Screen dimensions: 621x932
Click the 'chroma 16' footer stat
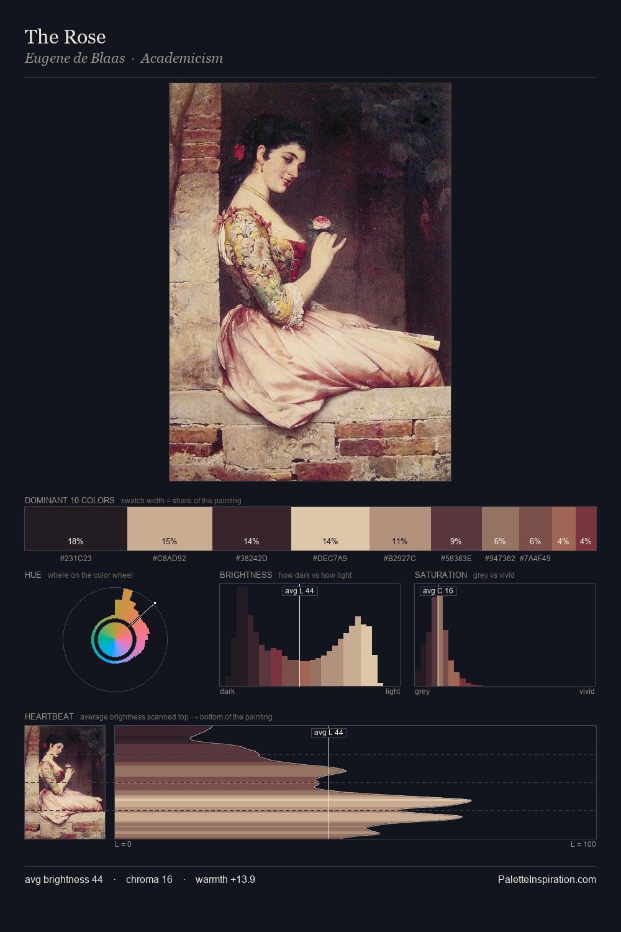pyautogui.click(x=149, y=879)
